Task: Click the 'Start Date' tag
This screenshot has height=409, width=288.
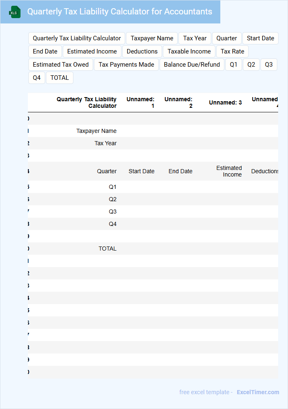Action: [261, 38]
